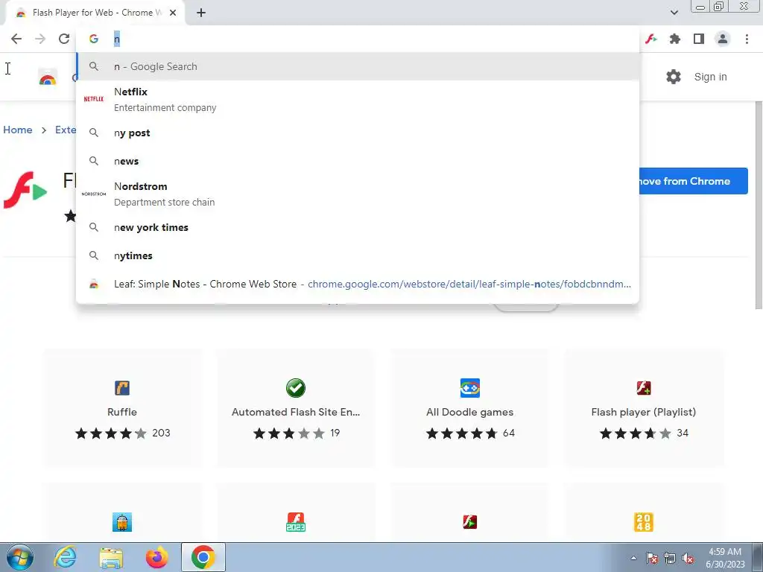
Task: Open the Extensions puzzle-piece menu
Action: (675, 39)
